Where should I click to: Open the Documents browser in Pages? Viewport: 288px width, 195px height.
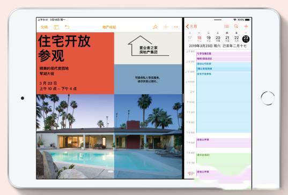[44, 27]
